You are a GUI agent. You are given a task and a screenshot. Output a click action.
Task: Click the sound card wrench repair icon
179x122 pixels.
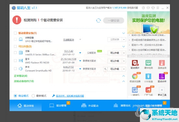click(x=105, y=69)
